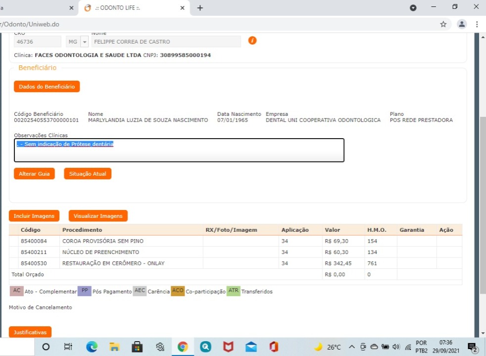
Task: Show hidden system tray icons
Action: pyautogui.click(x=352, y=347)
